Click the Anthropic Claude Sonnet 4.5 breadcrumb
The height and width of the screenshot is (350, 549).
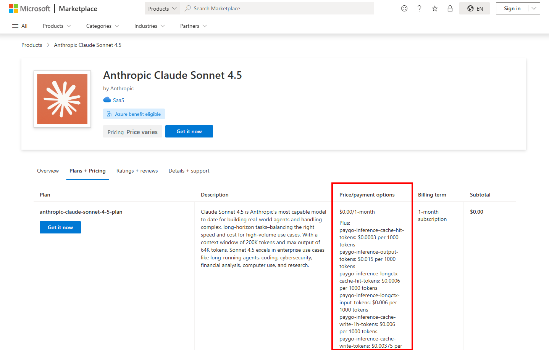pos(88,45)
